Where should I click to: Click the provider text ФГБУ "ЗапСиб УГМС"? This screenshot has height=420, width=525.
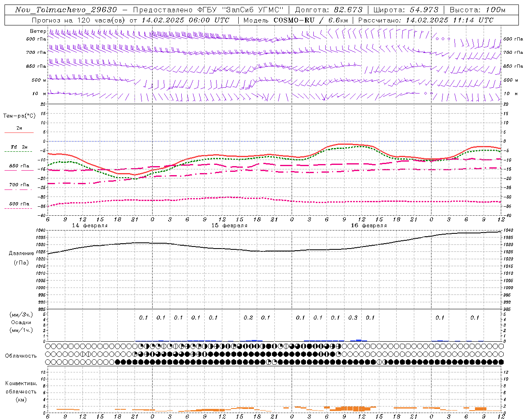click(241, 10)
